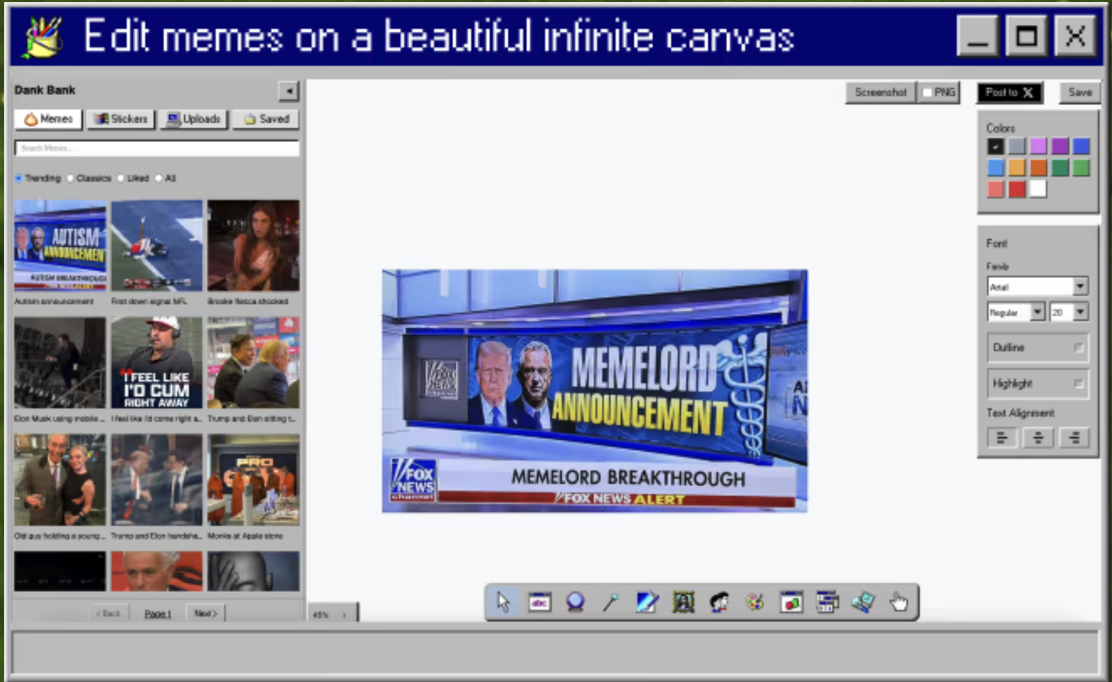Select the two faces tool

[719, 602]
